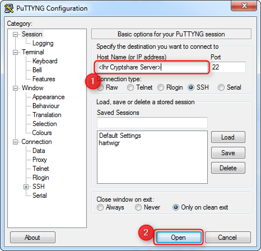This screenshot has width=261, height=251.
Task: Load the selected saved session
Action: click(x=228, y=137)
